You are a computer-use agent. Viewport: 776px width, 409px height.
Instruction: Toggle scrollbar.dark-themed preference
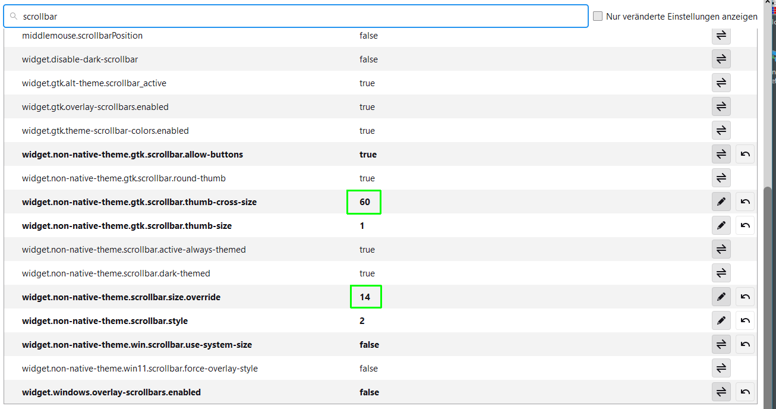[721, 273]
